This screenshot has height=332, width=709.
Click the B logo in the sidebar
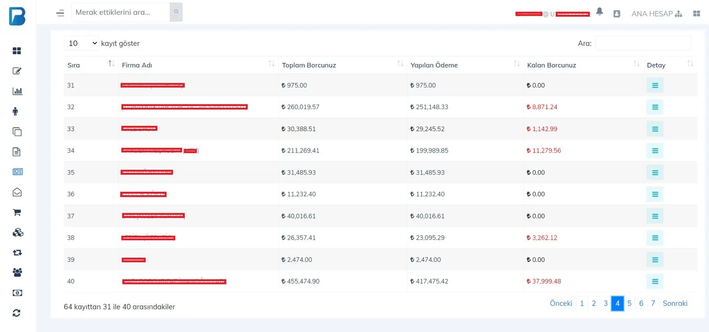click(x=17, y=16)
